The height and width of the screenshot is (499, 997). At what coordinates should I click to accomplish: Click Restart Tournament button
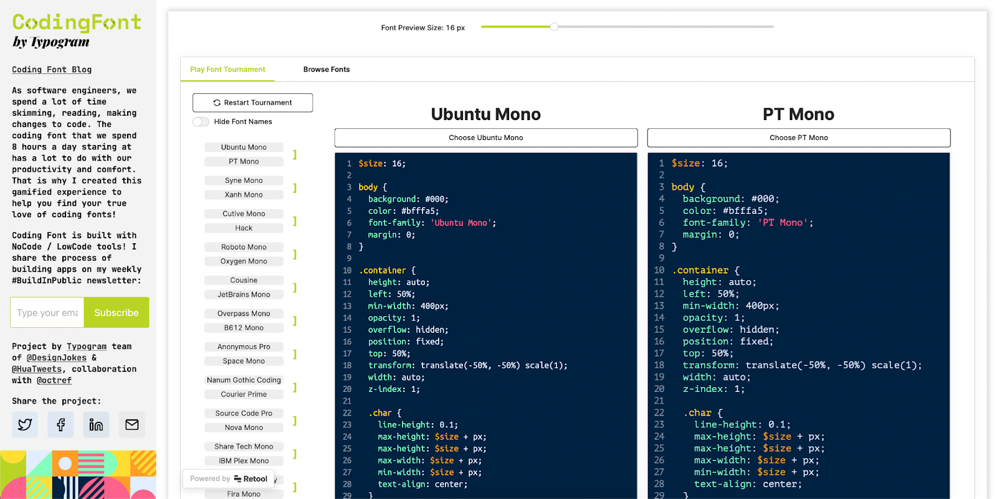[252, 103]
